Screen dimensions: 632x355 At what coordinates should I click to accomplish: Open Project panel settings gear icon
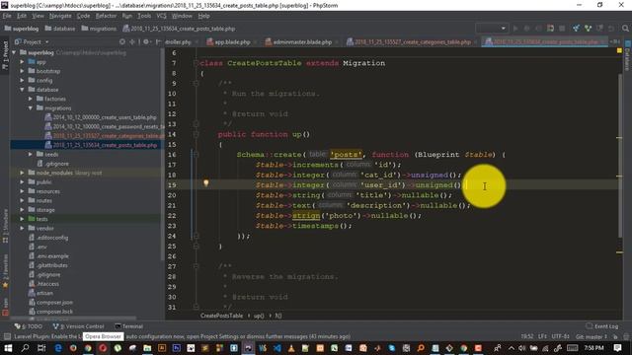click(146, 41)
